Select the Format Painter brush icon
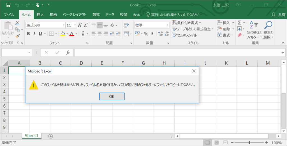Screen dimensions: 287x146 coord(17,36)
